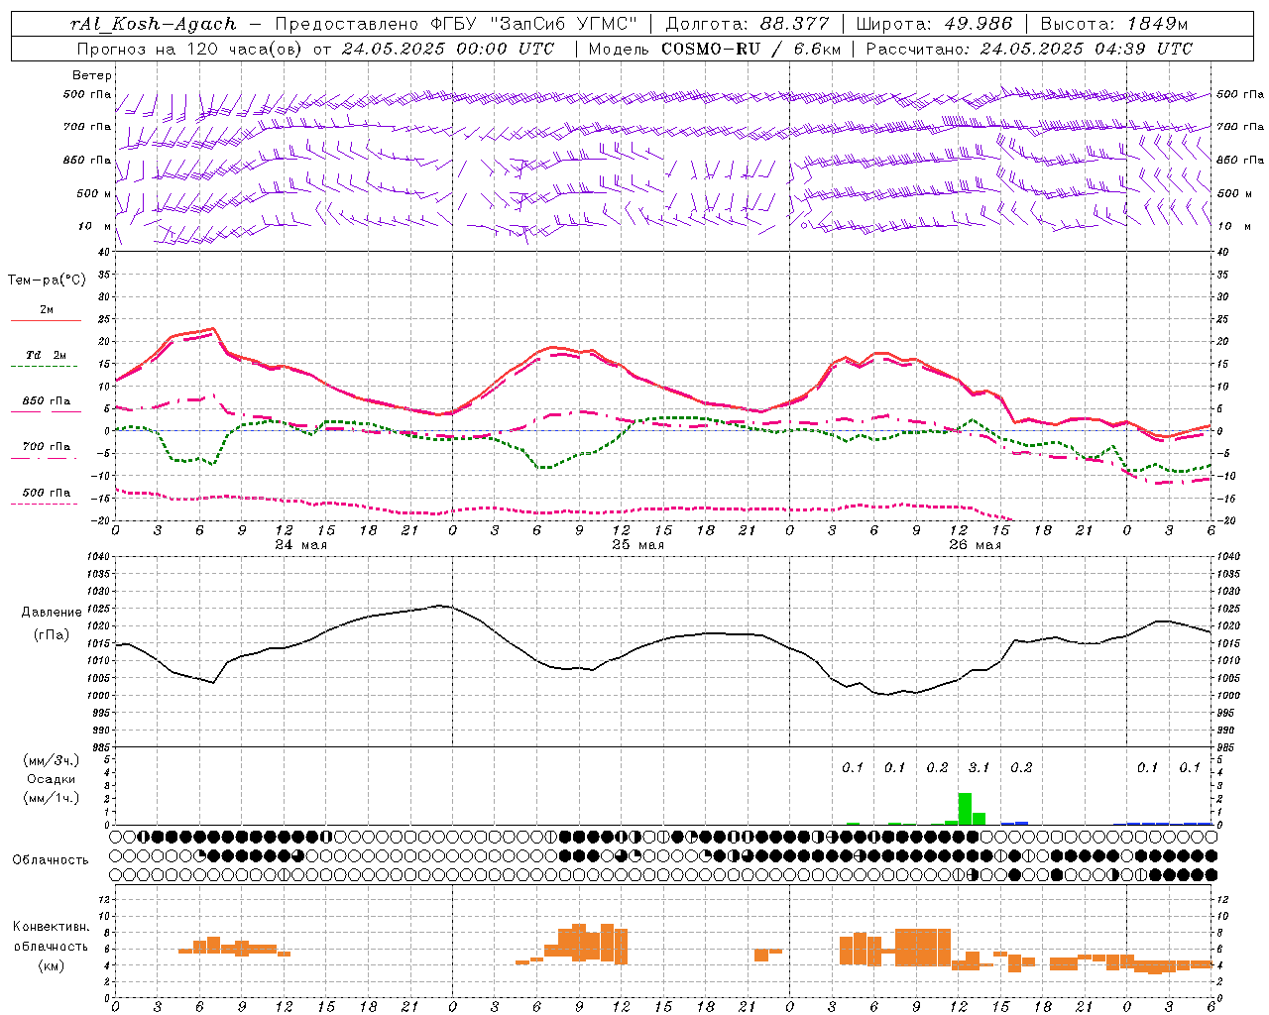The image size is (1269, 1015).
Task: Click the station name rAl_Kosh-Agach
Action: (x=154, y=24)
